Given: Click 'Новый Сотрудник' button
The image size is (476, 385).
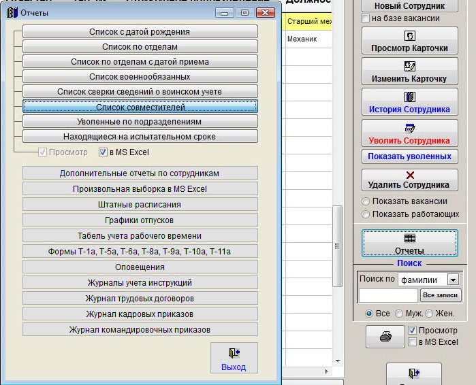Looking at the screenshot, I should point(409,5).
